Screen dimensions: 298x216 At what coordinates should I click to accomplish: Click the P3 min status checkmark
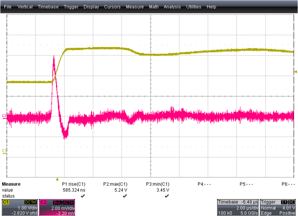pyautogui.click(x=167, y=196)
